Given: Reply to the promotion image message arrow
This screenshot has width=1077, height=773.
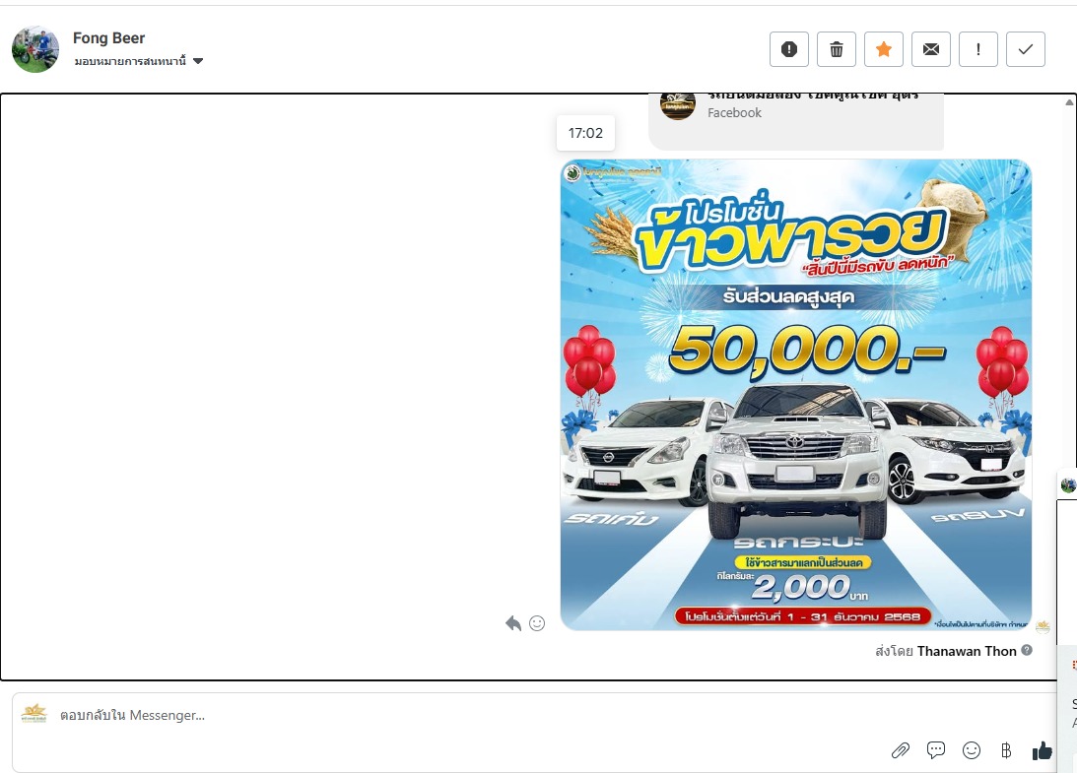Looking at the screenshot, I should click(513, 623).
